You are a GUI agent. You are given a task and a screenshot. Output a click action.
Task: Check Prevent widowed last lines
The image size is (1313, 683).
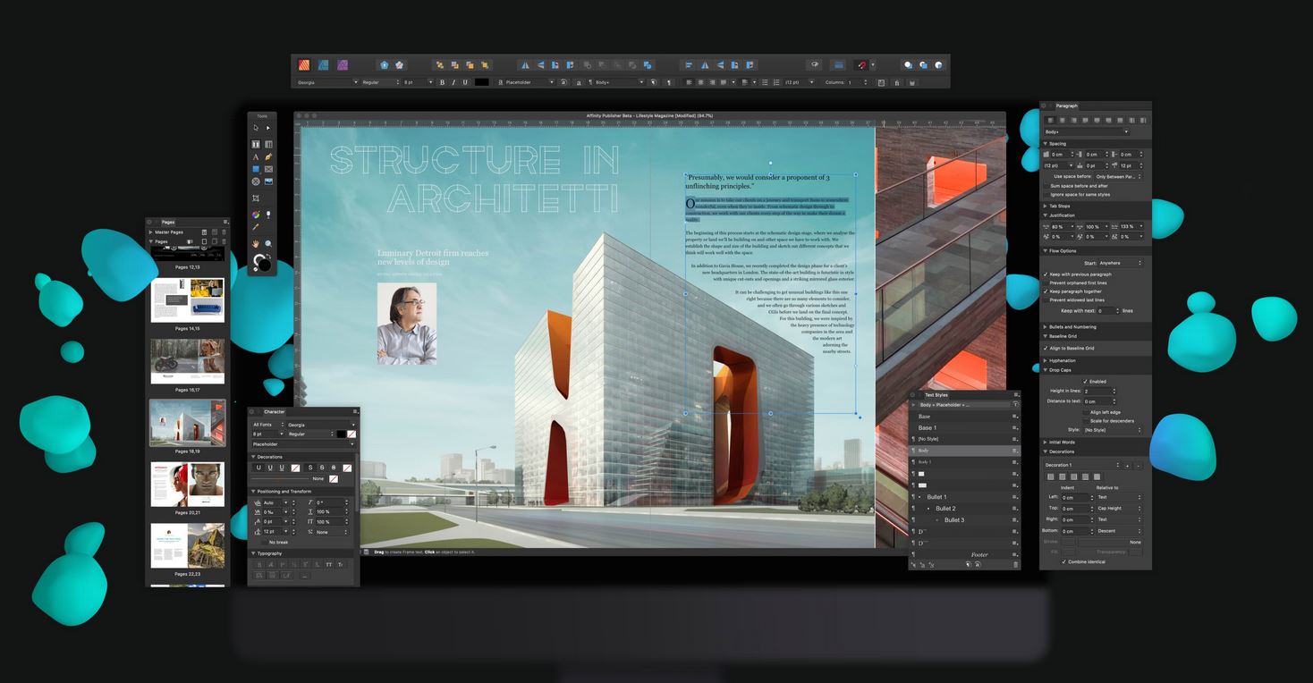(1046, 300)
